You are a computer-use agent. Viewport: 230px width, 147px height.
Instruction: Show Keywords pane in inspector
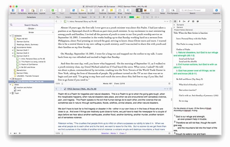click(x=184, y=21)
